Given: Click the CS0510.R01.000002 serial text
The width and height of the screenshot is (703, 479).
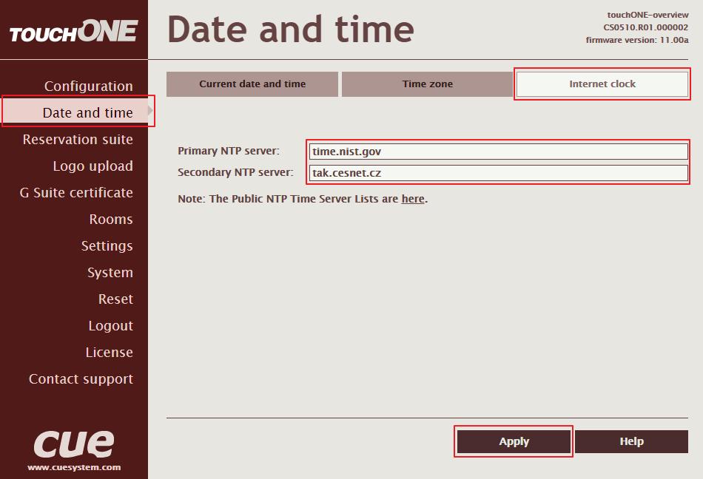Looking at the screenshot, I should (x=645, y=27).
